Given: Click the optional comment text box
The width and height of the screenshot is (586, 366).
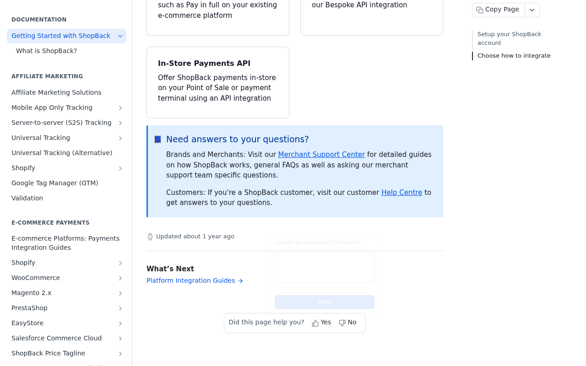Looking at the screenshot, I should (325, 267).
